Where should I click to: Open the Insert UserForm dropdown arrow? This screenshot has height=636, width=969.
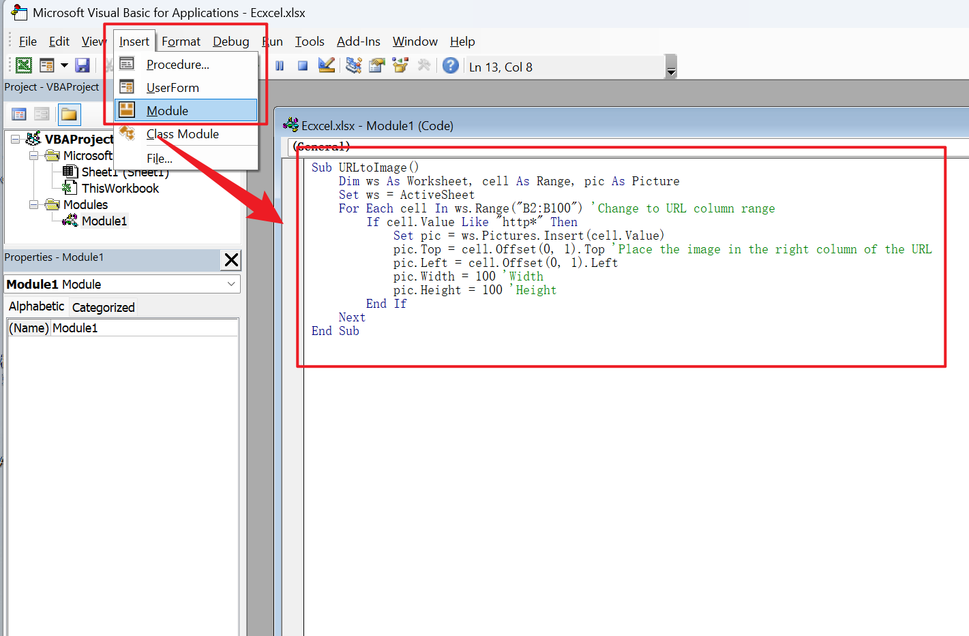click(x=64, y=65)
